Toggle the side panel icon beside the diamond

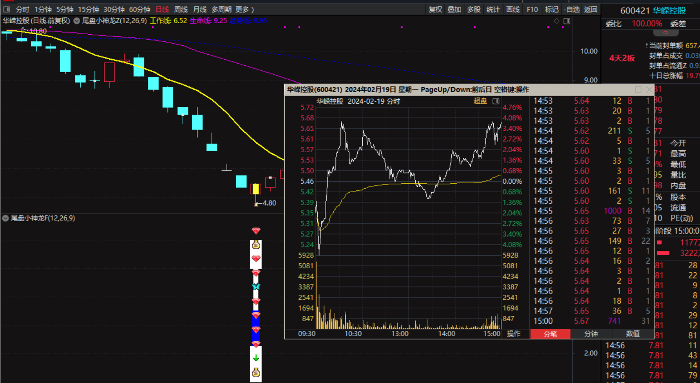567,21
